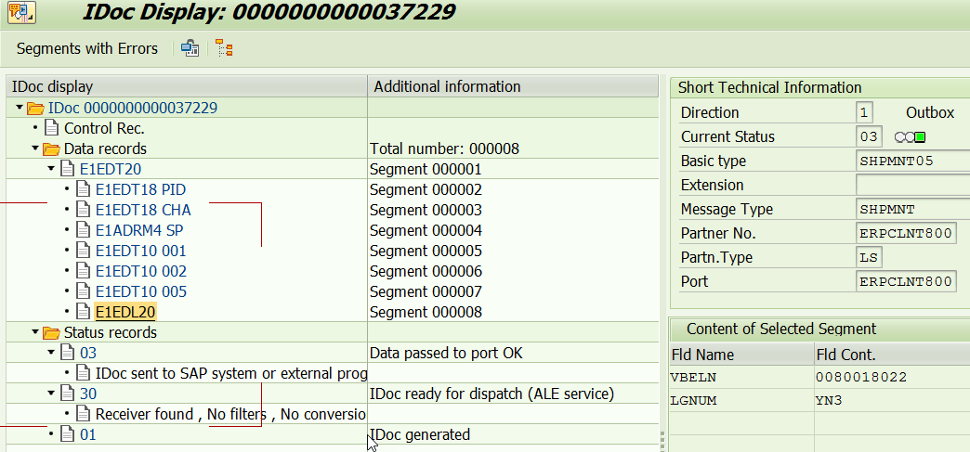The image size is (970, 452).
Task: Click the status traffic light indicator
Action: 910,137
